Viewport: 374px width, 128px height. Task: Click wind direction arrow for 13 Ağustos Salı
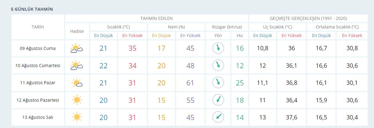point(218,117)
